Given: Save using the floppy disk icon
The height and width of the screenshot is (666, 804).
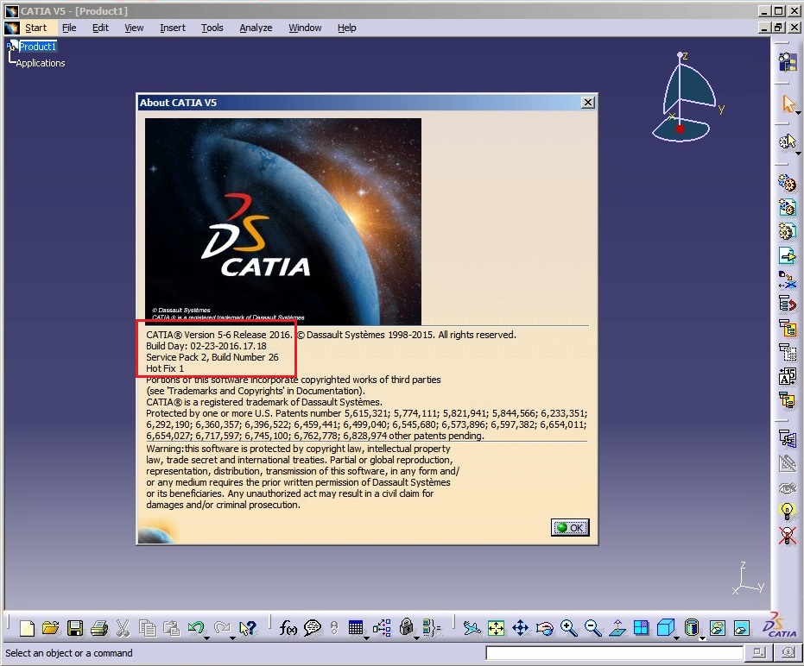Looking at the screenshot, I should (x=75, y=628).
